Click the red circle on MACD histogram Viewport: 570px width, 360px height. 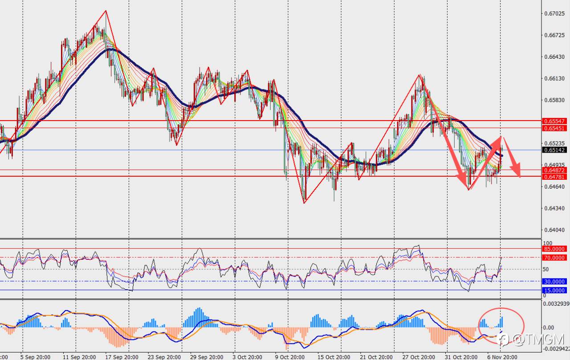pyautogui.click(x=501, y=326)
